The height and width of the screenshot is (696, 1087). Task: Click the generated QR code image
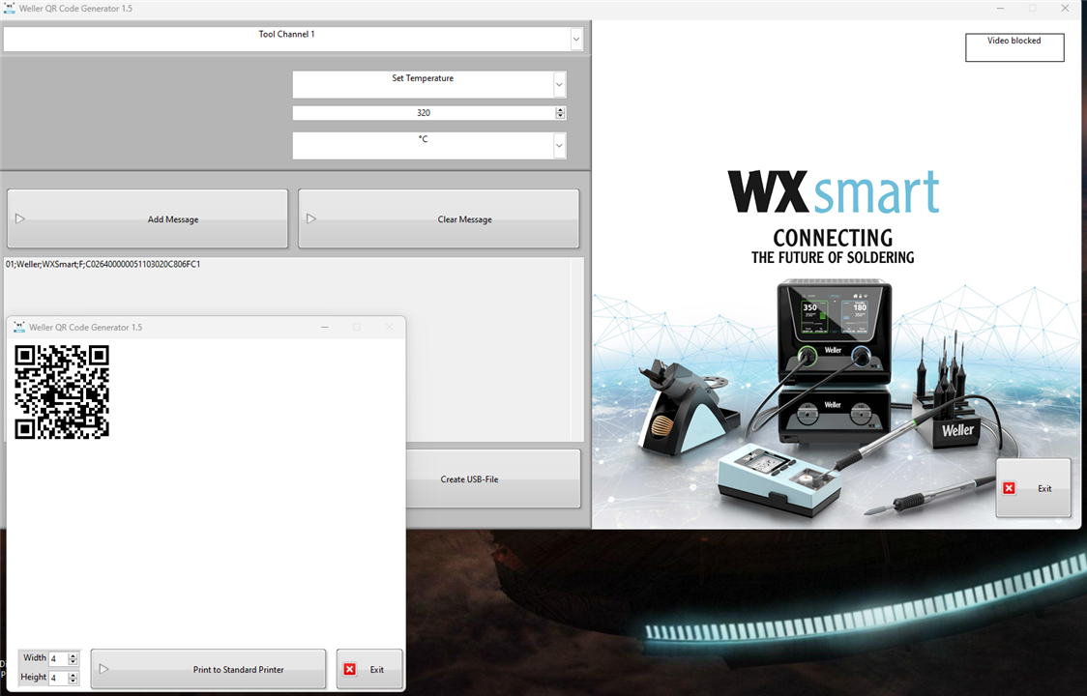click(62, 392)
